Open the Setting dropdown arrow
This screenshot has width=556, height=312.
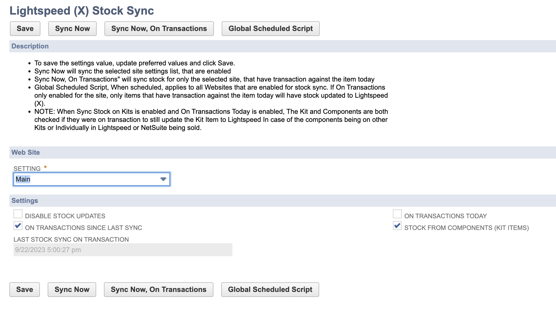(x=163, y=179)
